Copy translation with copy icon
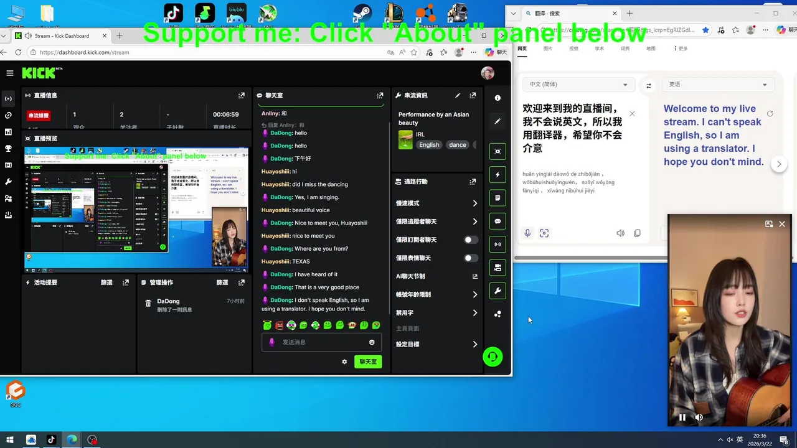This screenshot has height=448, width=797. point(637,233)
